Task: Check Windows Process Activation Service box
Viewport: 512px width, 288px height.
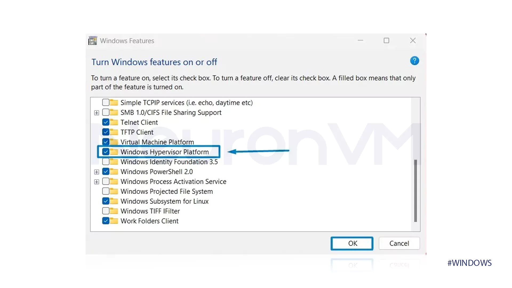Action: (x=106, y=181)
